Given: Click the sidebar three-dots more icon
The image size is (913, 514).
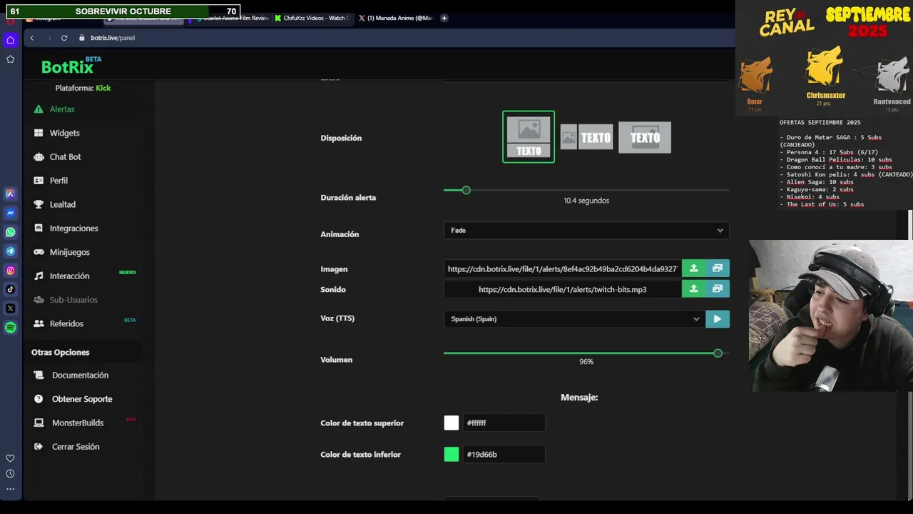Looking at the screenshot, I should (10, 490).
